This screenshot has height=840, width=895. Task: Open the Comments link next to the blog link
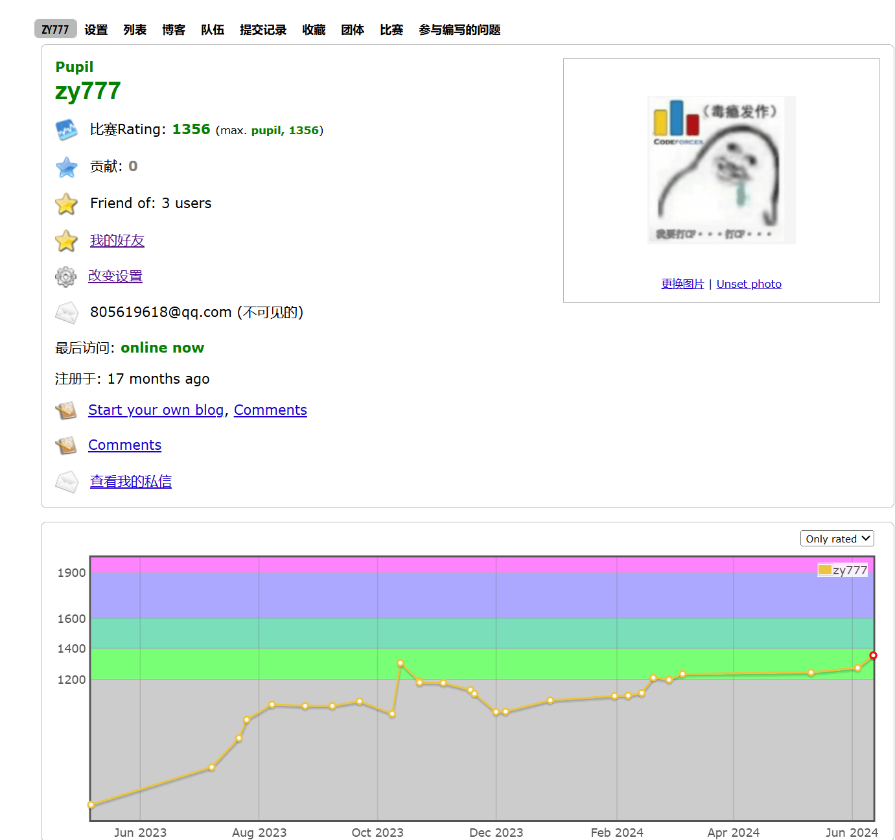[x=270, y=410]
